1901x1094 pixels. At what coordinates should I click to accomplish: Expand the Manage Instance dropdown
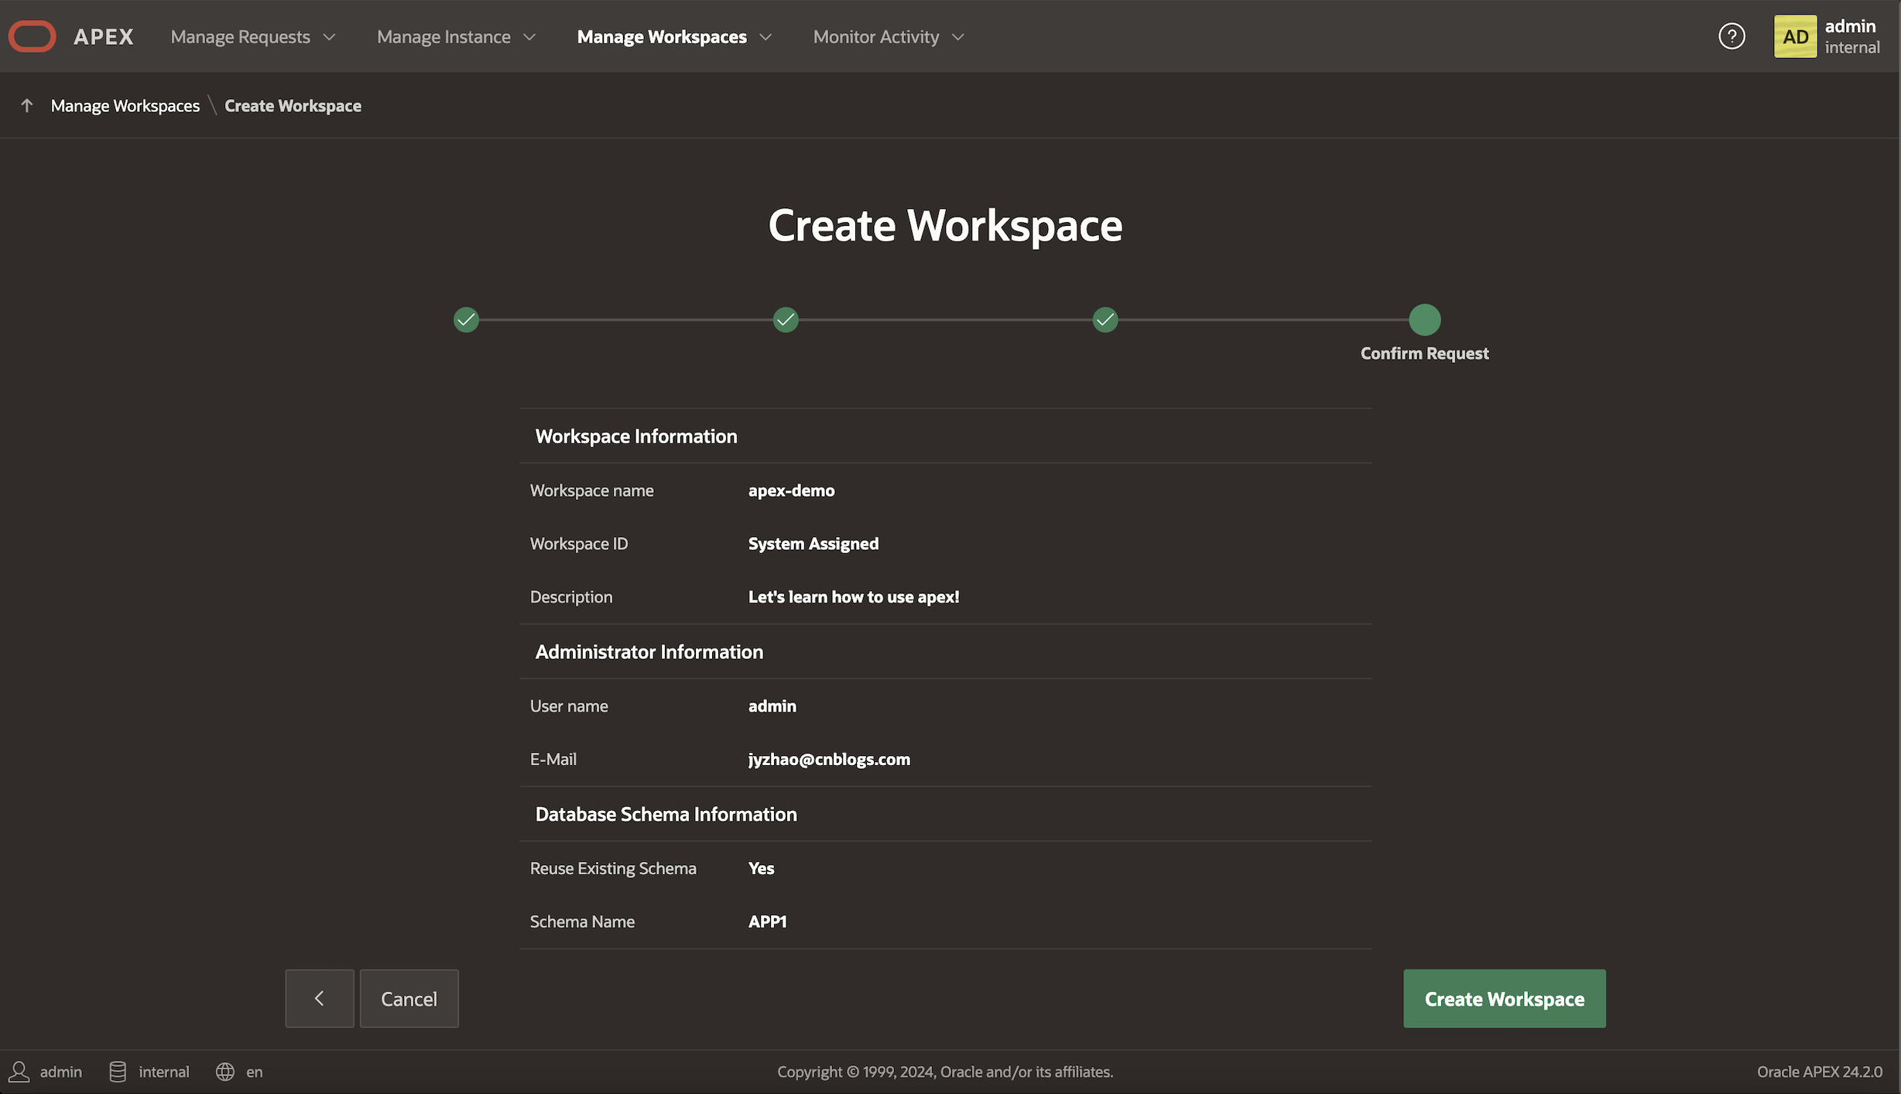(456, 36)
